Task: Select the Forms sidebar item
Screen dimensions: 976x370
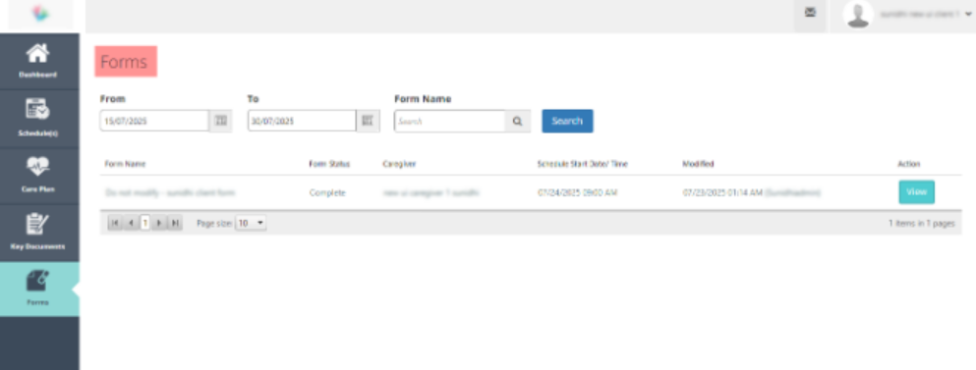Action: (x=39, y=290)
